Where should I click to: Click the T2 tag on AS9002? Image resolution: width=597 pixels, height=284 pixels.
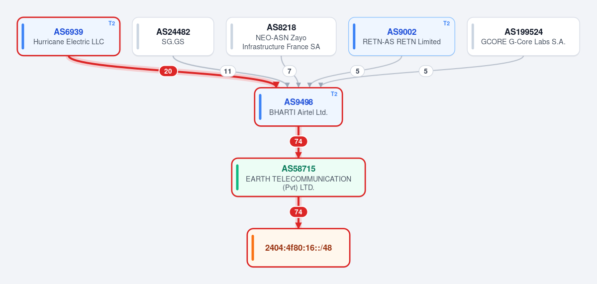(447, 23)
